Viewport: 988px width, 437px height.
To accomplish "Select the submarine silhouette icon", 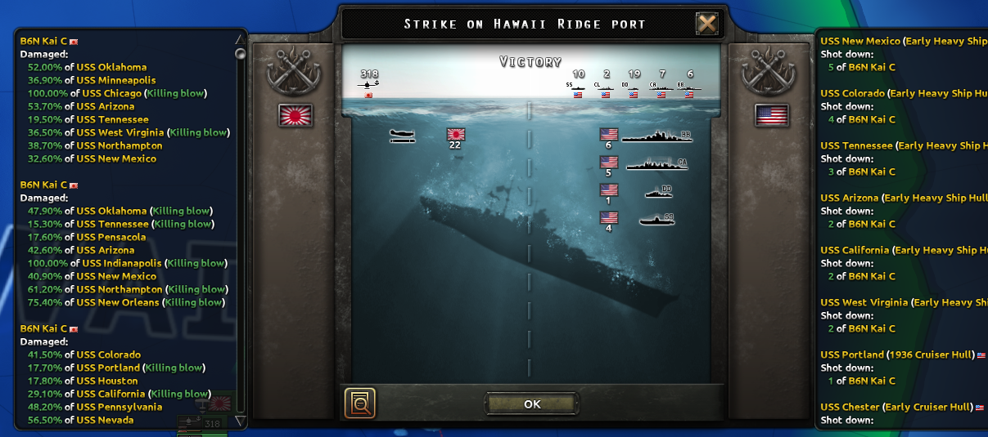I will point(656,219).
